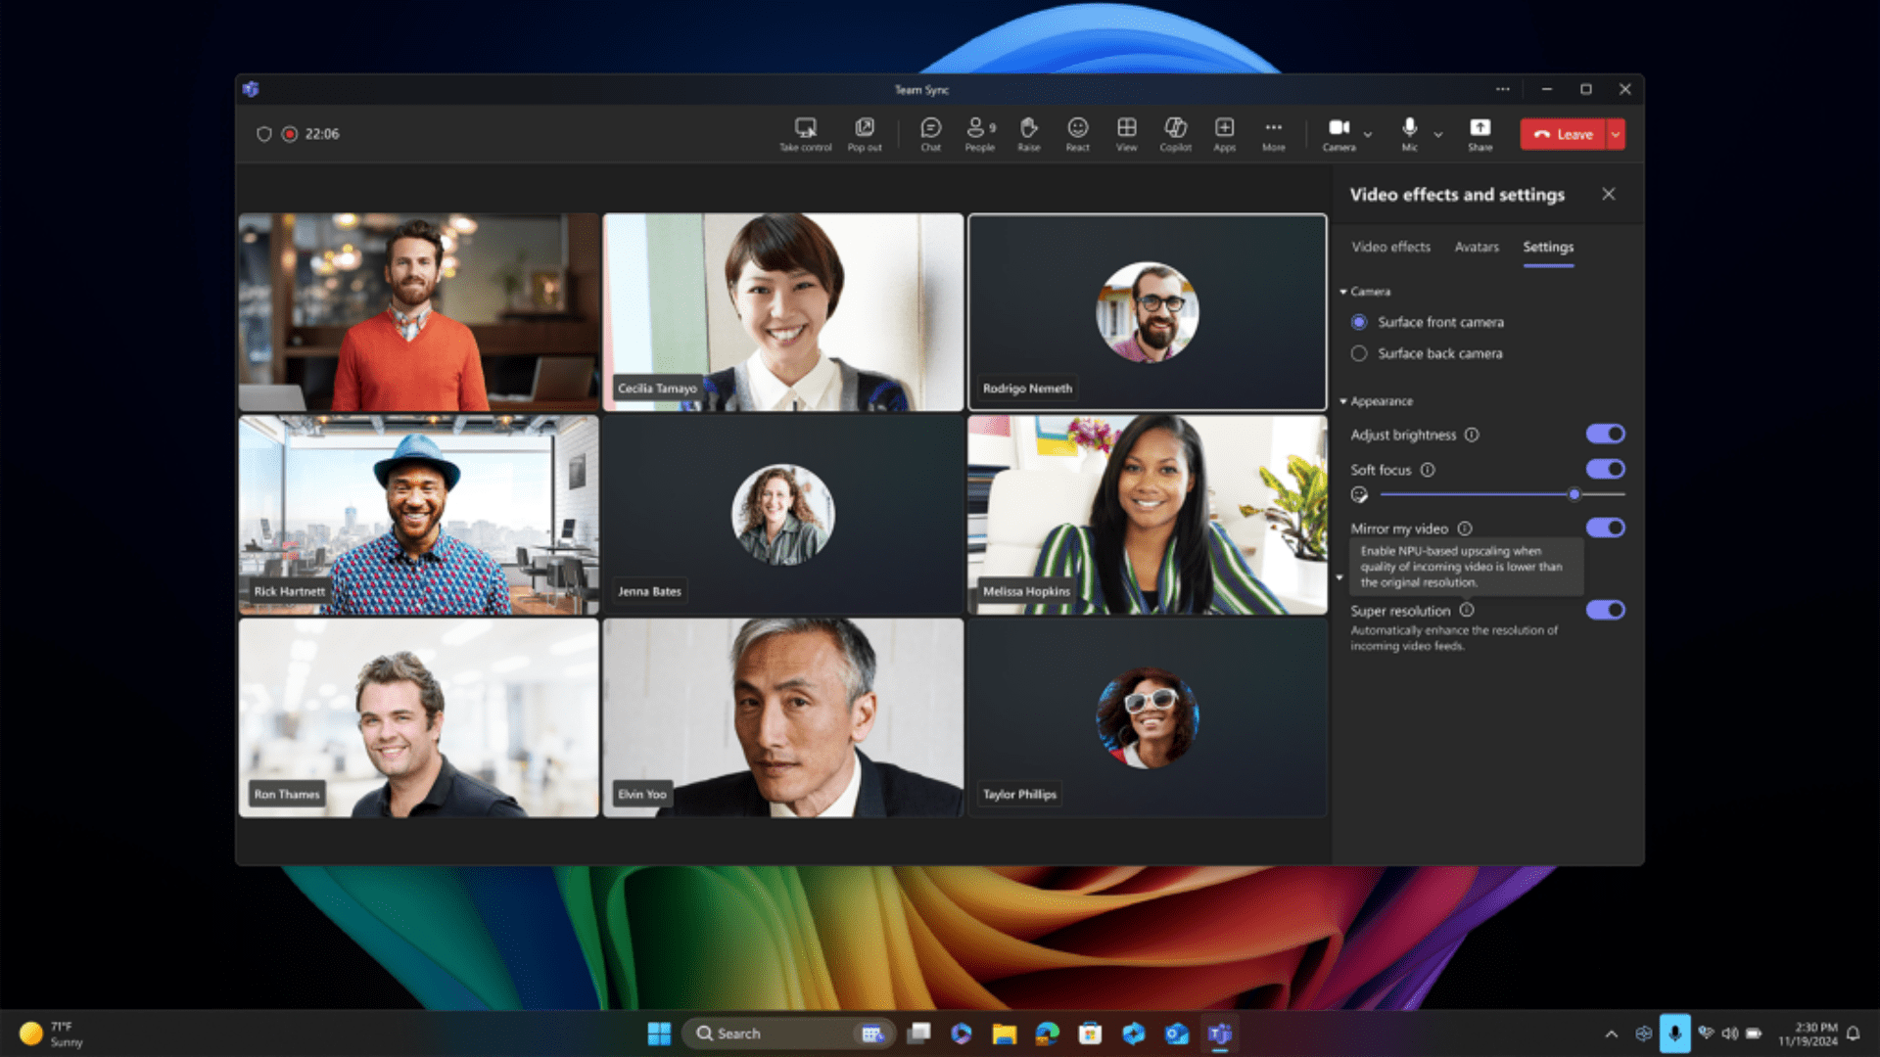Image resolution: width=1880 pixels, height=1057 pixels.
Task: Pop out the meeting content
Action: pos(865,133)
